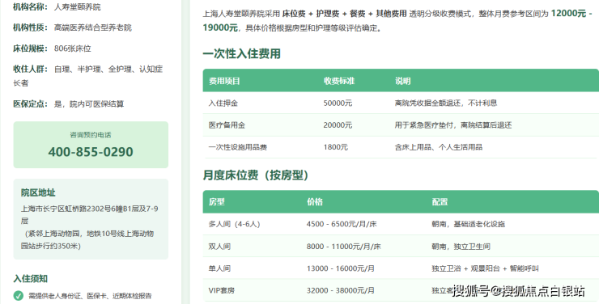Click the green checkmark icon under 入住须知

(x=19, y=296)
